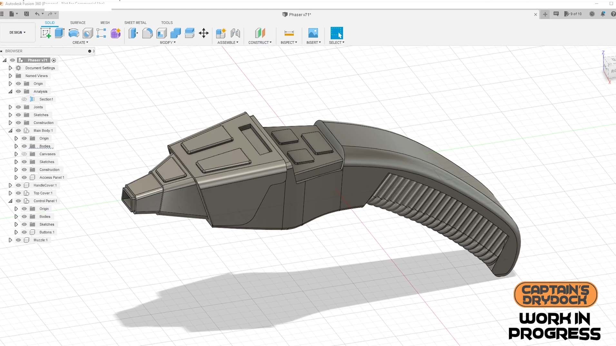Image resolution: width=616 pixels, height=346 pixels.
Task: Open the INSERT dropdown menu
Action: pyautogui.click(x=314, y=42)
